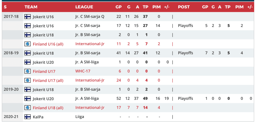
Task: Click the globe icon beside Finland U18 (all)
Action: [27, 108]
